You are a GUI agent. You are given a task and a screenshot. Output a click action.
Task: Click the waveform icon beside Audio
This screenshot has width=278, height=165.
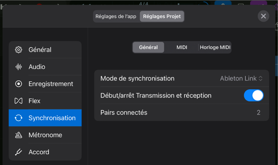(18, 67)
